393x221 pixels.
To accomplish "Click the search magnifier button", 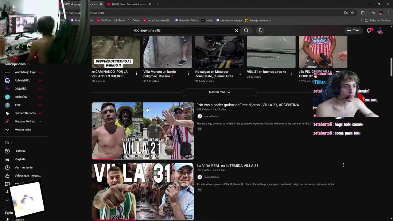I will coord(246,30).
